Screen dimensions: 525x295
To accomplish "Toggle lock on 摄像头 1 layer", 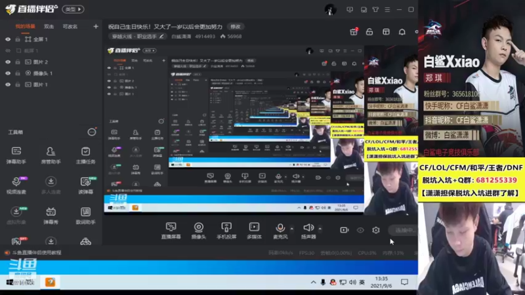I will click(x=18, y=73).
